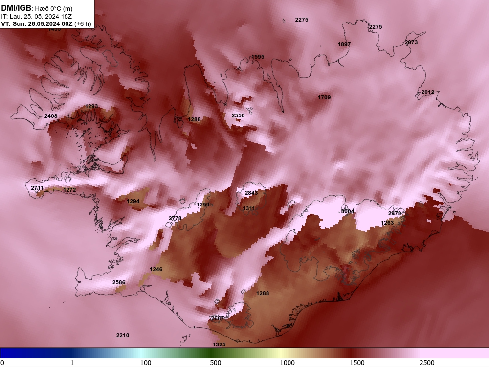The height and width of the screenshot is (367, 489).
Task: Click the VT: Sun. 26.05.2024 00Z line
Action: [x=37, y=24]
